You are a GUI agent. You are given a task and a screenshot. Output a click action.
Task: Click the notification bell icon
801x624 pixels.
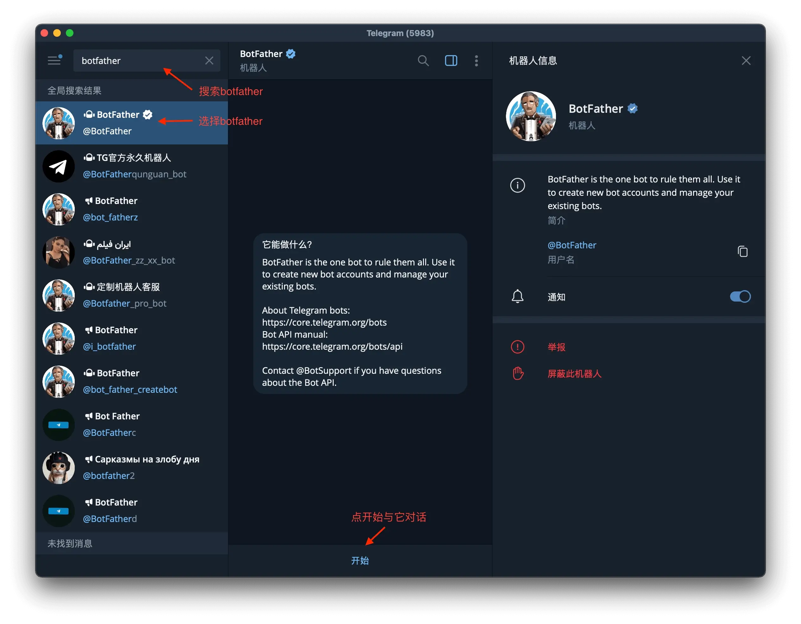517,296
